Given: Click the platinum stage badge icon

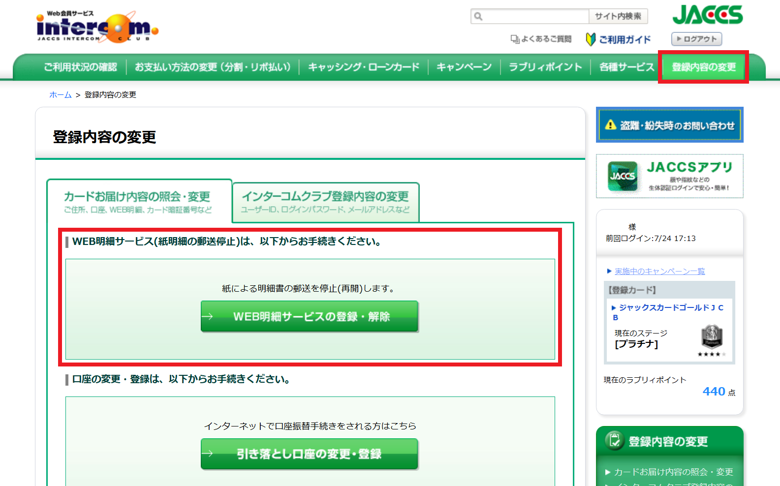Looking at the screenshot, I should tap(712, 337).
